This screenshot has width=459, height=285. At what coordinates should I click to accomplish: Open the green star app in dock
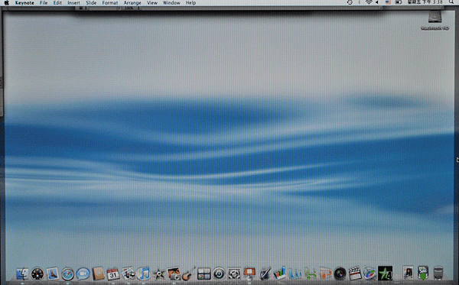click(x=386, y=274)
